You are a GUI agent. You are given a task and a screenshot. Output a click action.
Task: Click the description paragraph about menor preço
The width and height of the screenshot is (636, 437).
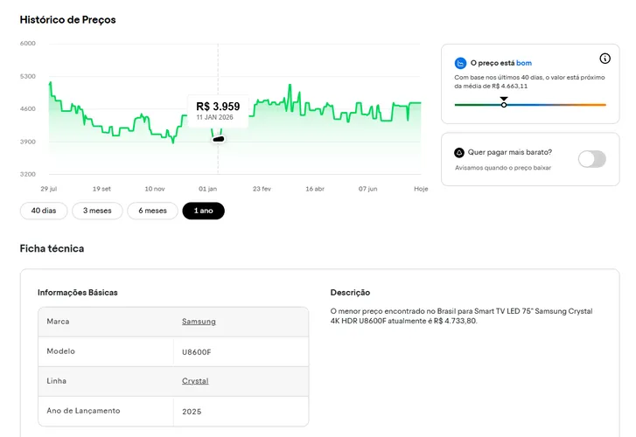click(461, 316)
